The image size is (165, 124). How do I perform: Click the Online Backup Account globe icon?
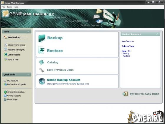point(42,81)
